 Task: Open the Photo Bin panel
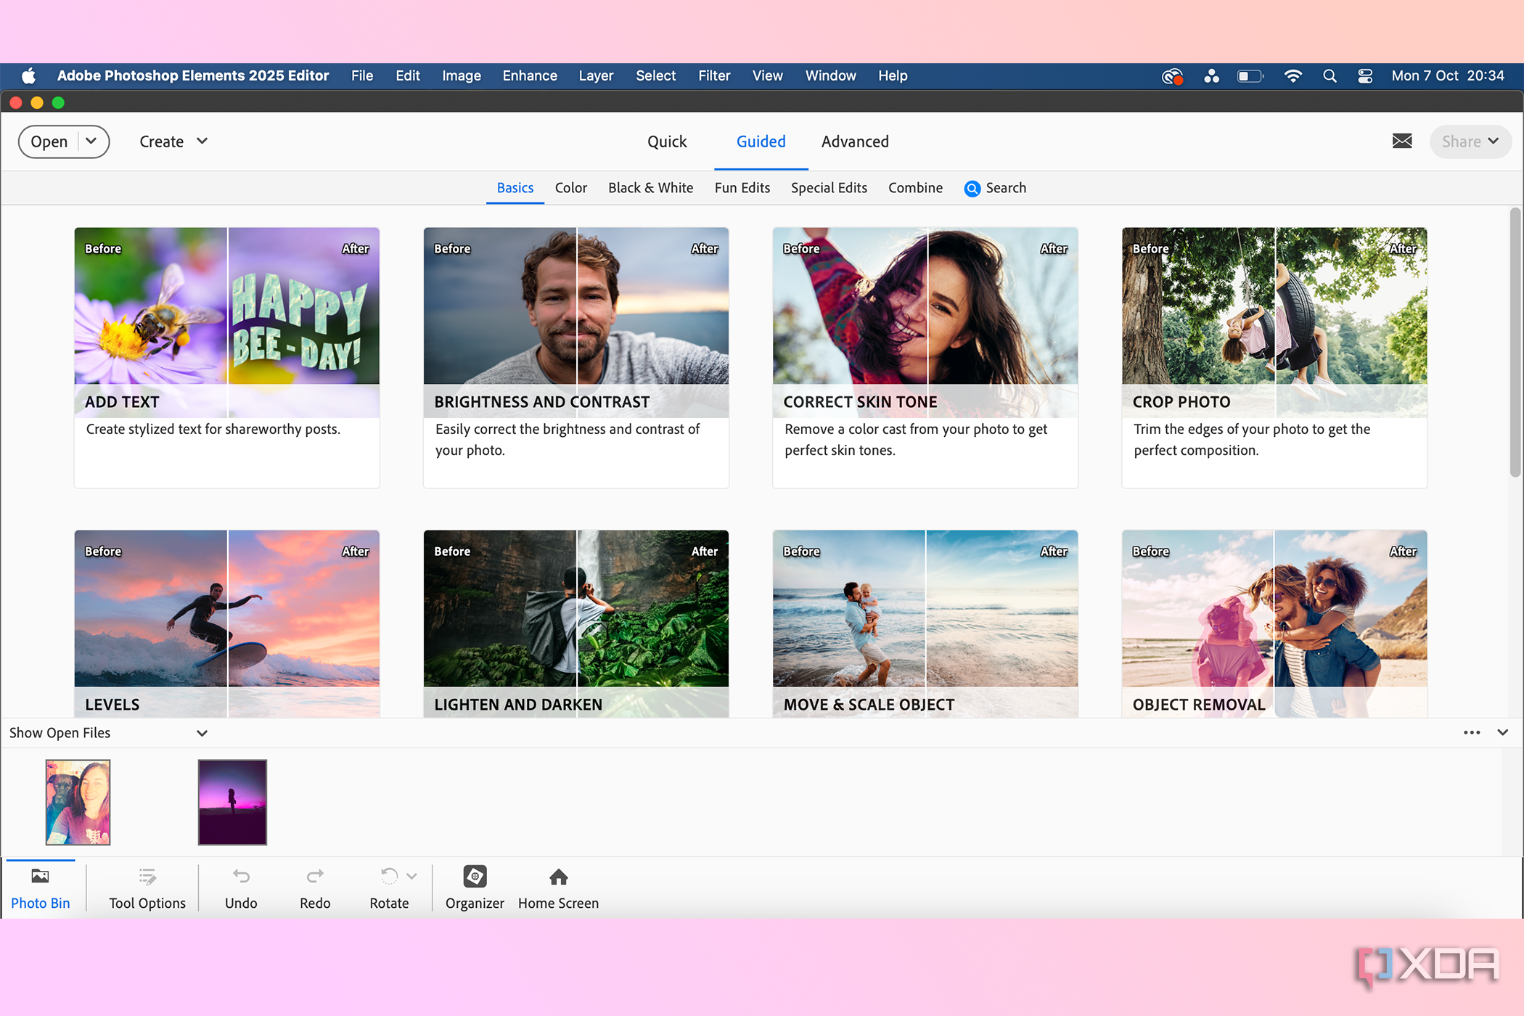coord(40,888)
